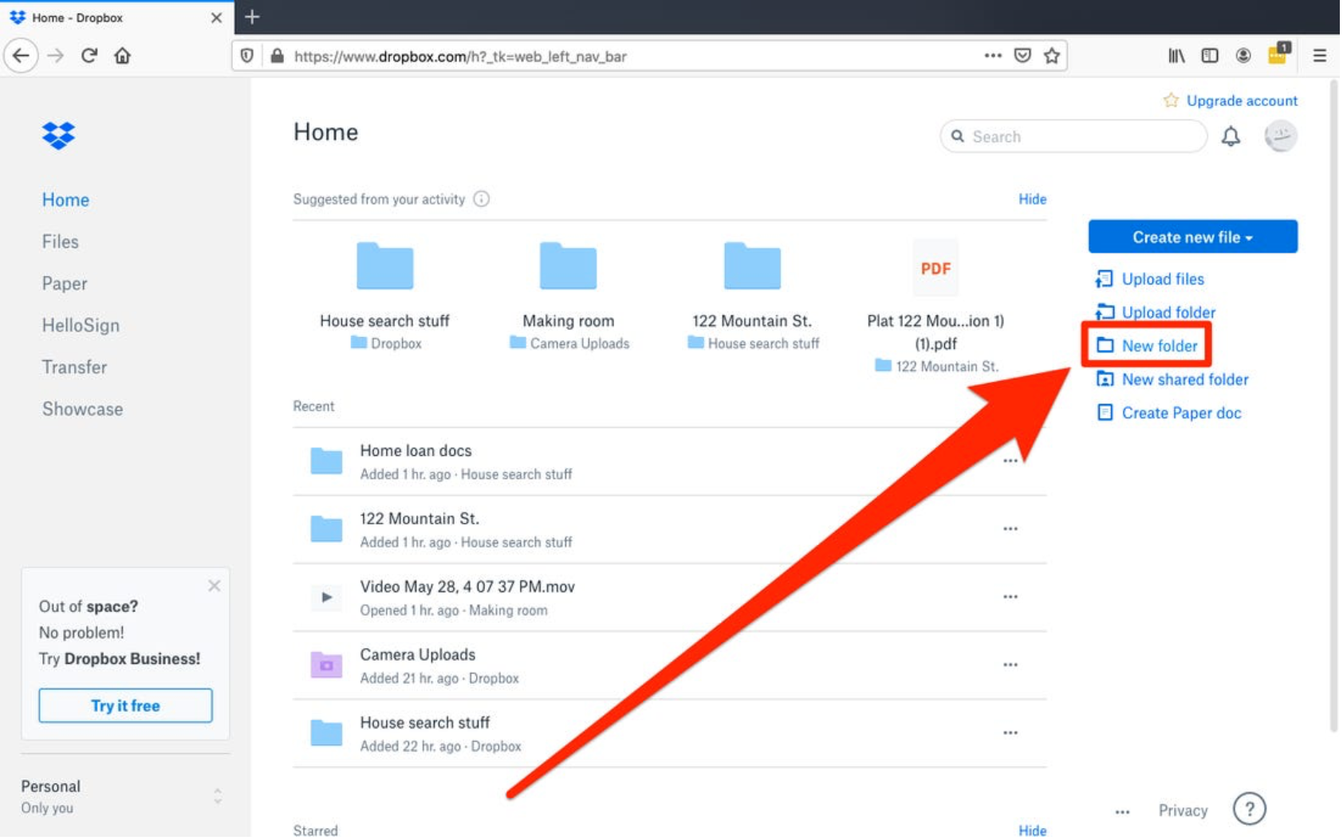Screen dimensions: 1343x840
Task: Hide the Suggested from your activity section
Action: click(1032, 199)
